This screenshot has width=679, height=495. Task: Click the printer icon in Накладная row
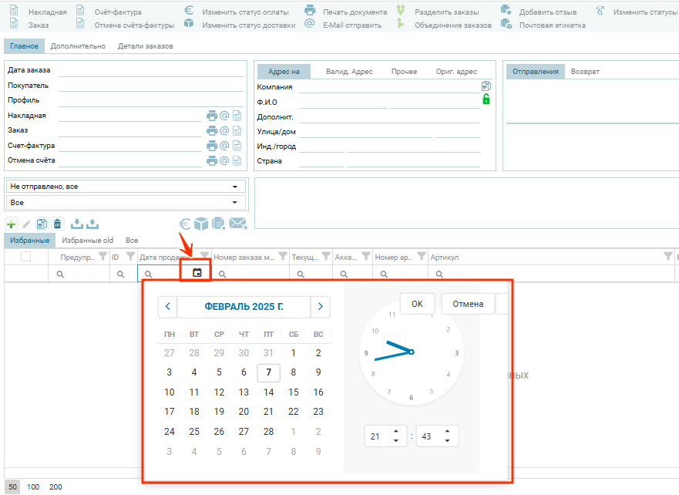click(x=212, y=116)
